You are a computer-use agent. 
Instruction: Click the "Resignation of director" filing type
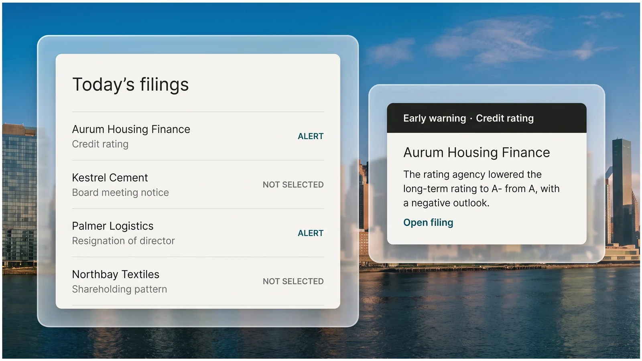(x=124, y=241)
